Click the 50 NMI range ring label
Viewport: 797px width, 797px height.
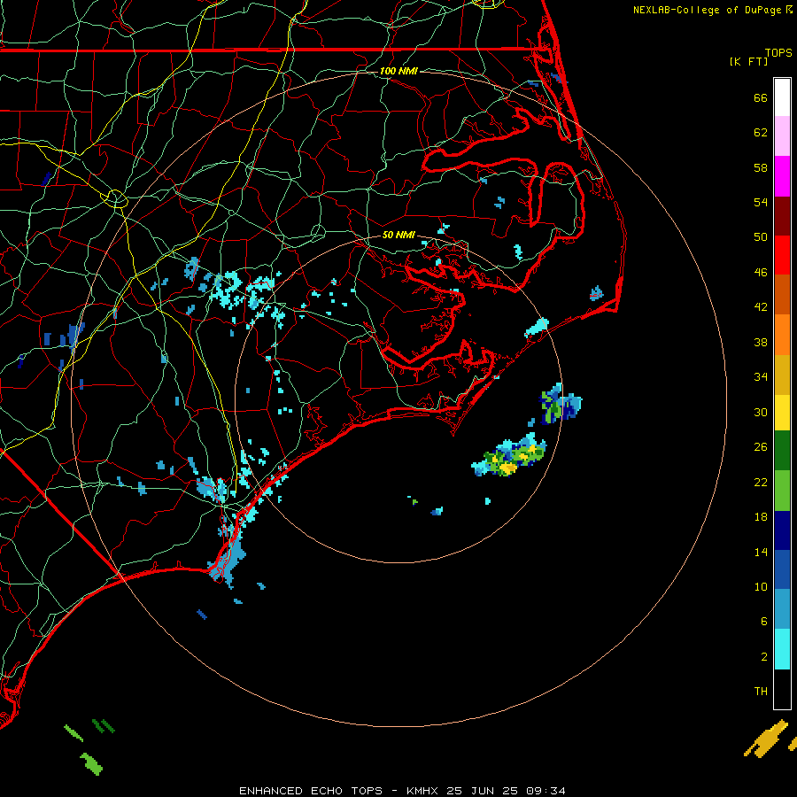(398, 235)
